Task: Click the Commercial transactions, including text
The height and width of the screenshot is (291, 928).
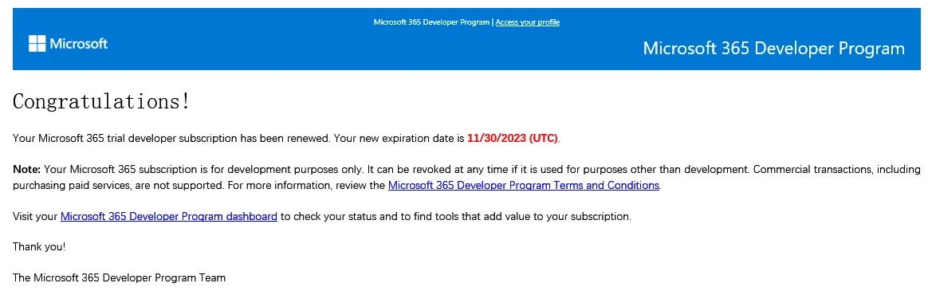Action: (836, 170)
